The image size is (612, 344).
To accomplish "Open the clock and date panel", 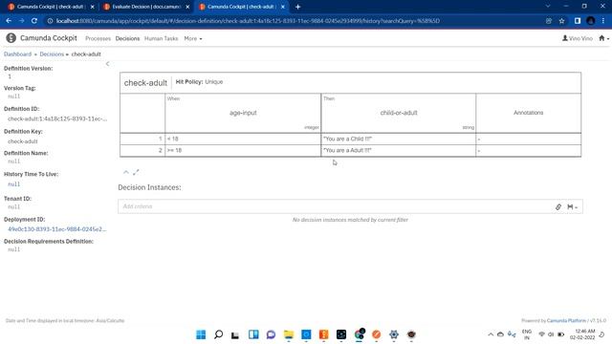I will tap(582, 334).
